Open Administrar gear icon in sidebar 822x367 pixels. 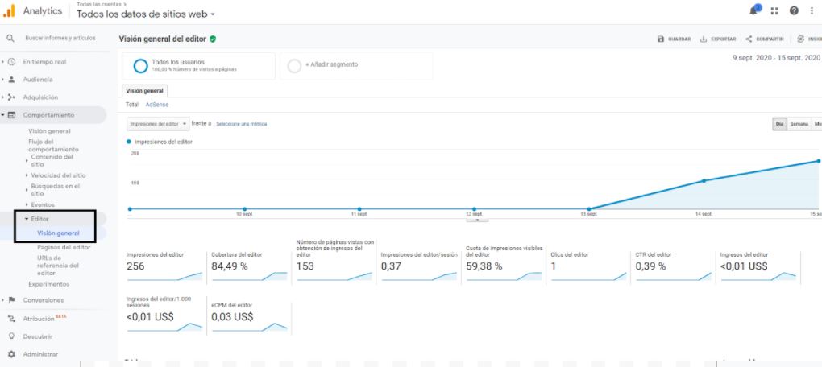click(12, 353)
